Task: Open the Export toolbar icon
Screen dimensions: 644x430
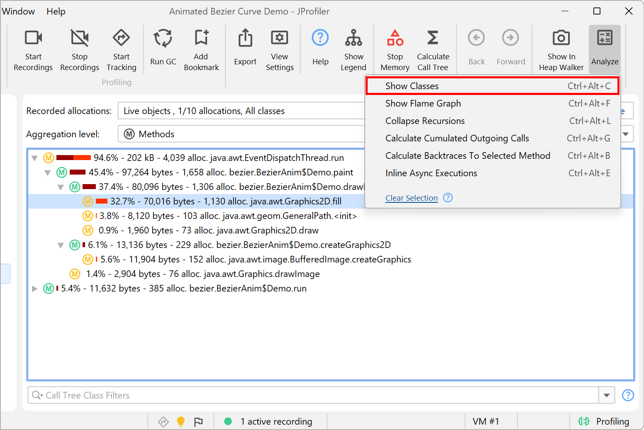Action: pos(245,38)
